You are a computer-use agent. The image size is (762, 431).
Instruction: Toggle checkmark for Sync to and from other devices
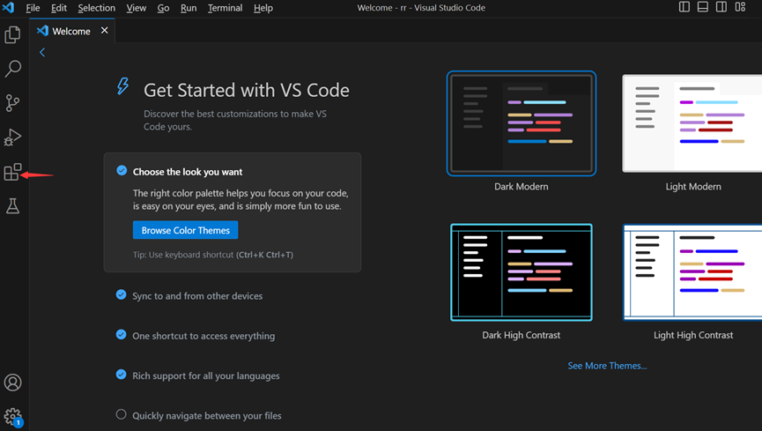[x=121, y=294]
